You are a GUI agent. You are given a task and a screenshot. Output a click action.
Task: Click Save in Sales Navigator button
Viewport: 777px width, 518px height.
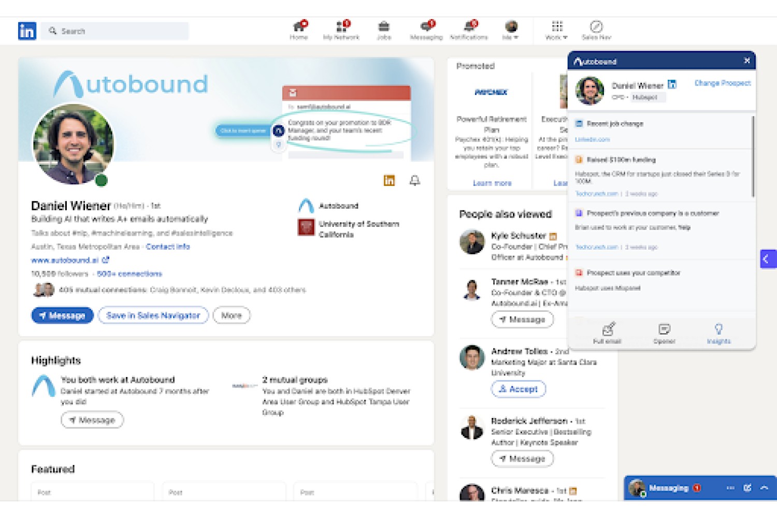pos(153,315)
